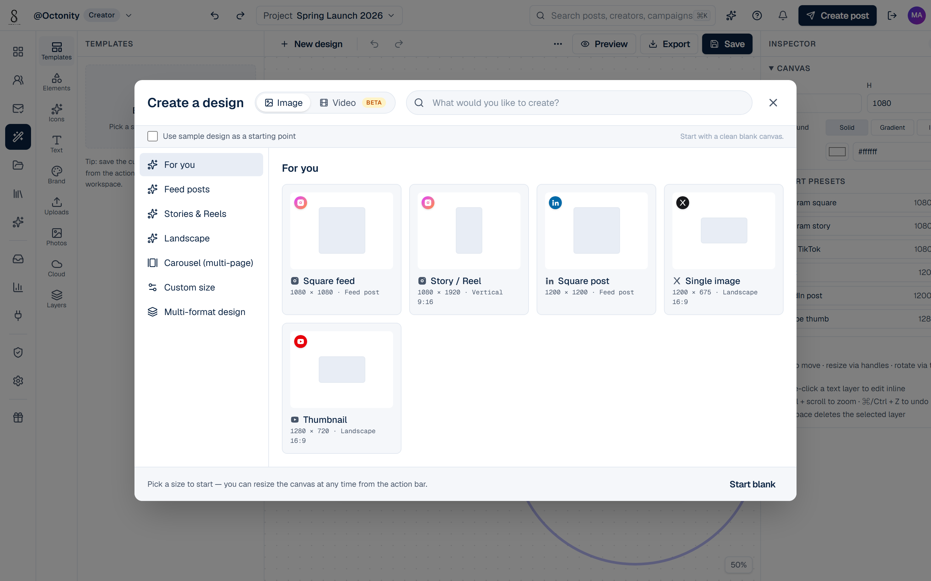Open the integrations plug icon
This screenshot has width=931, height=581.
click(x=18, y=315)
